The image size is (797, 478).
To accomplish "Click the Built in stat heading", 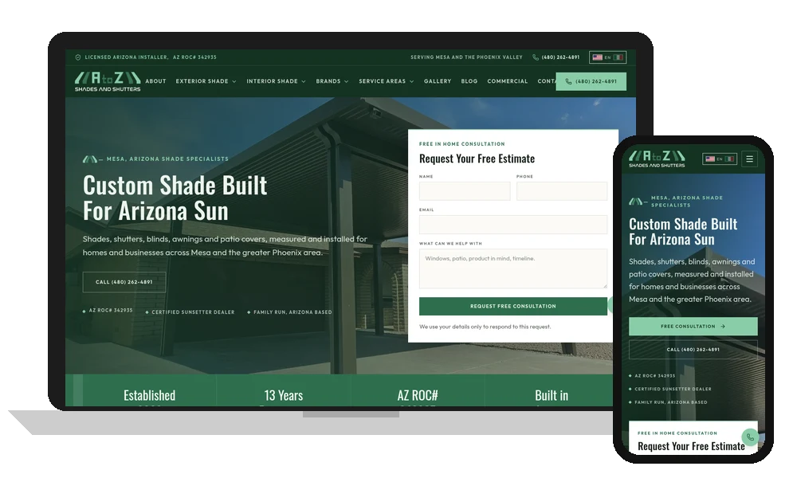I will point(552,395).
